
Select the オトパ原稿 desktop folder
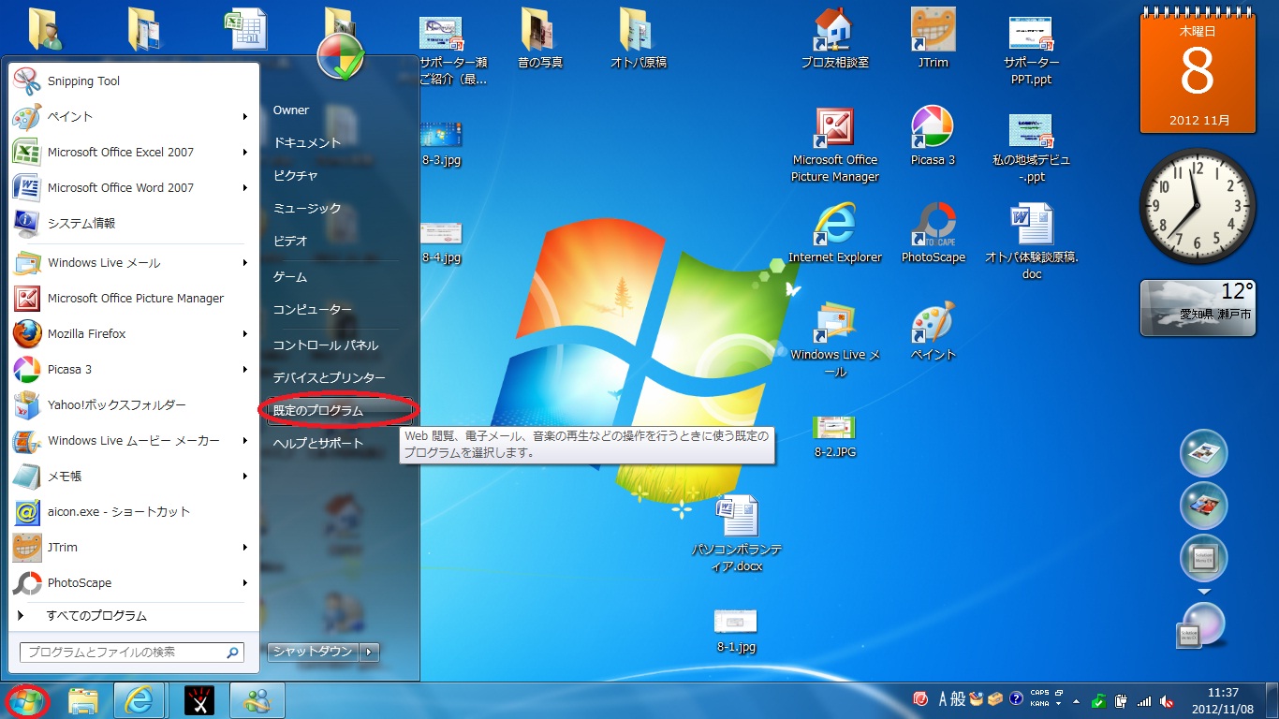tap(639, 39)
